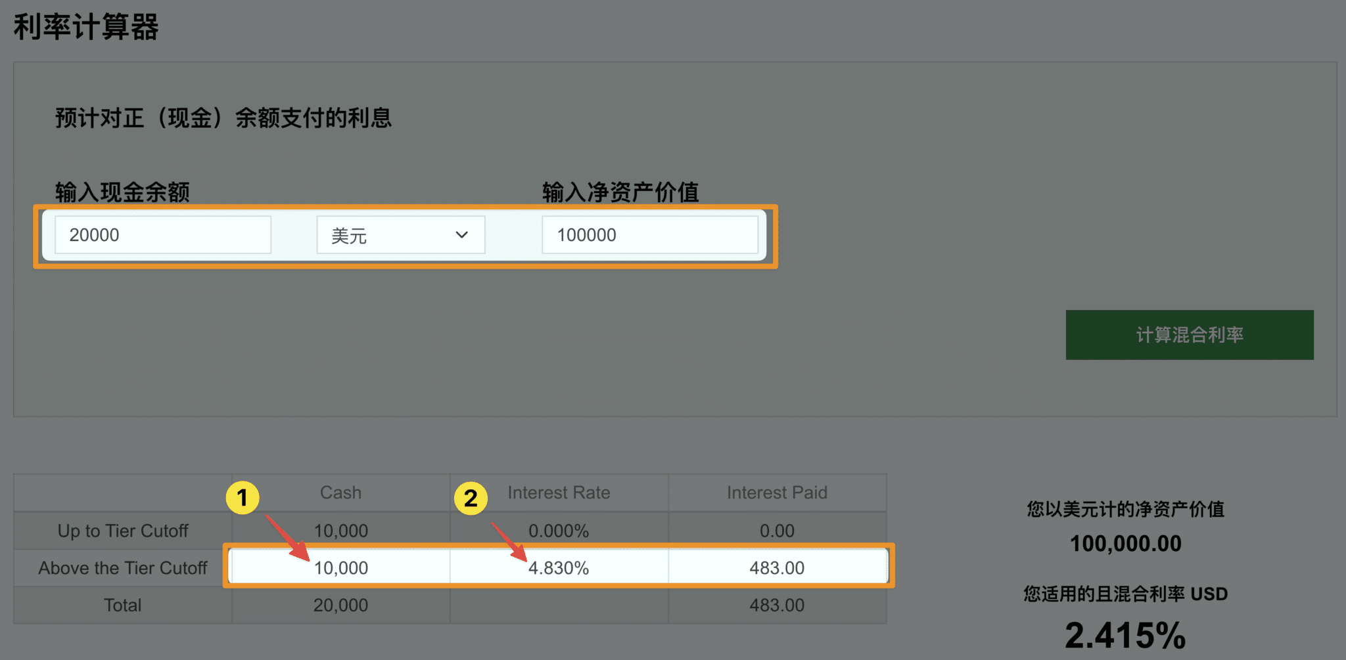Viewport: 1346px width, 660px height.
Task: Select the Interest Rate column header
Action: coord(559,493)
